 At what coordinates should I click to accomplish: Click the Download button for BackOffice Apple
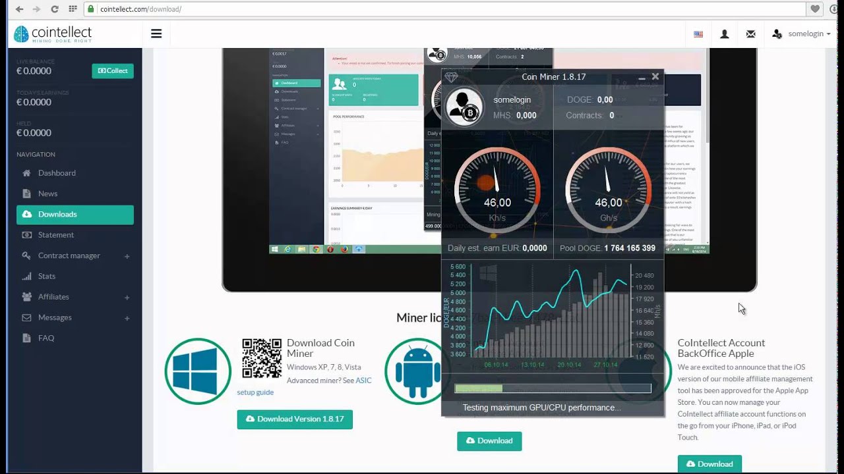709,463
